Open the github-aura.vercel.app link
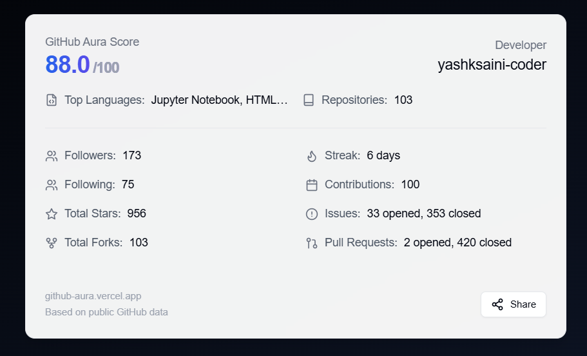This screenshot has width=587, height=356. [x=93, y=296]
